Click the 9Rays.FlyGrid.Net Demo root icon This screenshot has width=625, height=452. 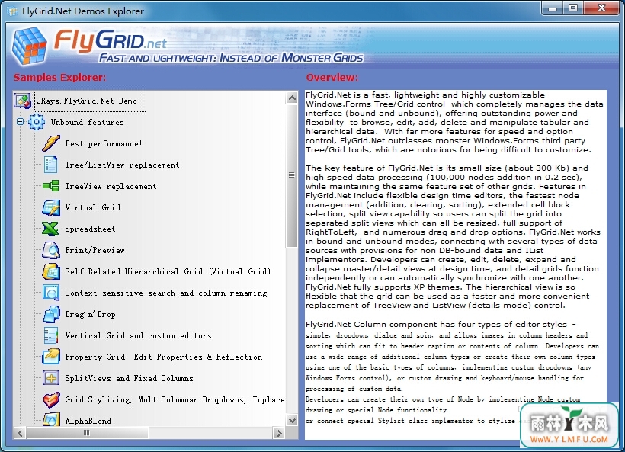[x=22, y=101]
